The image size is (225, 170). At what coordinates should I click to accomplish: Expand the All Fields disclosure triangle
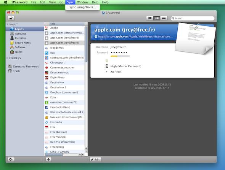106,72
